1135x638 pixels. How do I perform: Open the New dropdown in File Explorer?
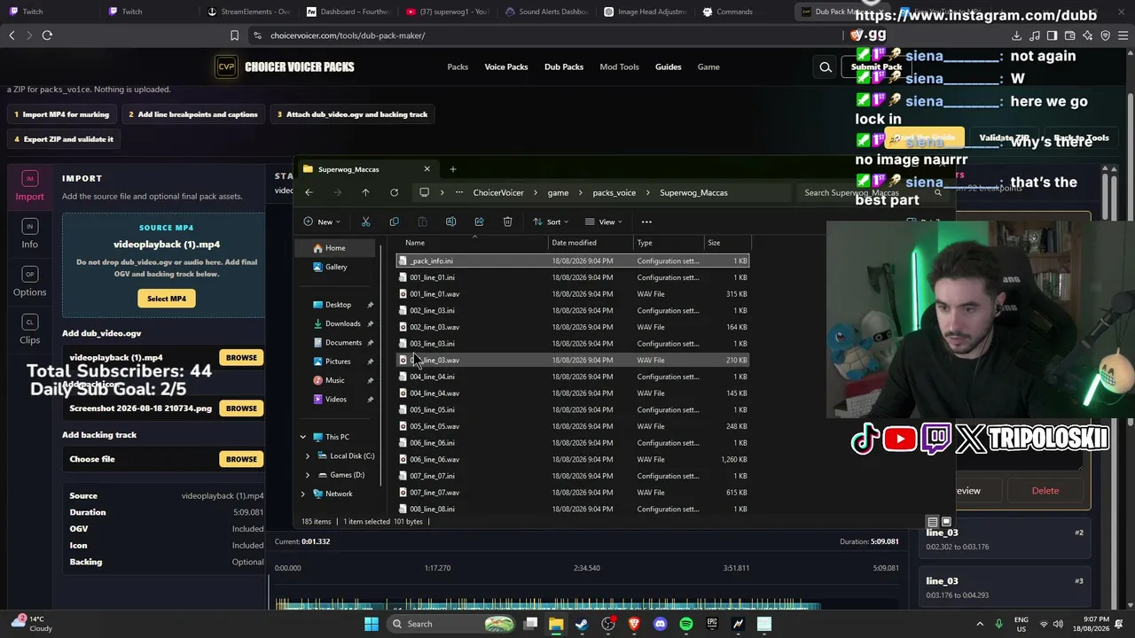322,222
